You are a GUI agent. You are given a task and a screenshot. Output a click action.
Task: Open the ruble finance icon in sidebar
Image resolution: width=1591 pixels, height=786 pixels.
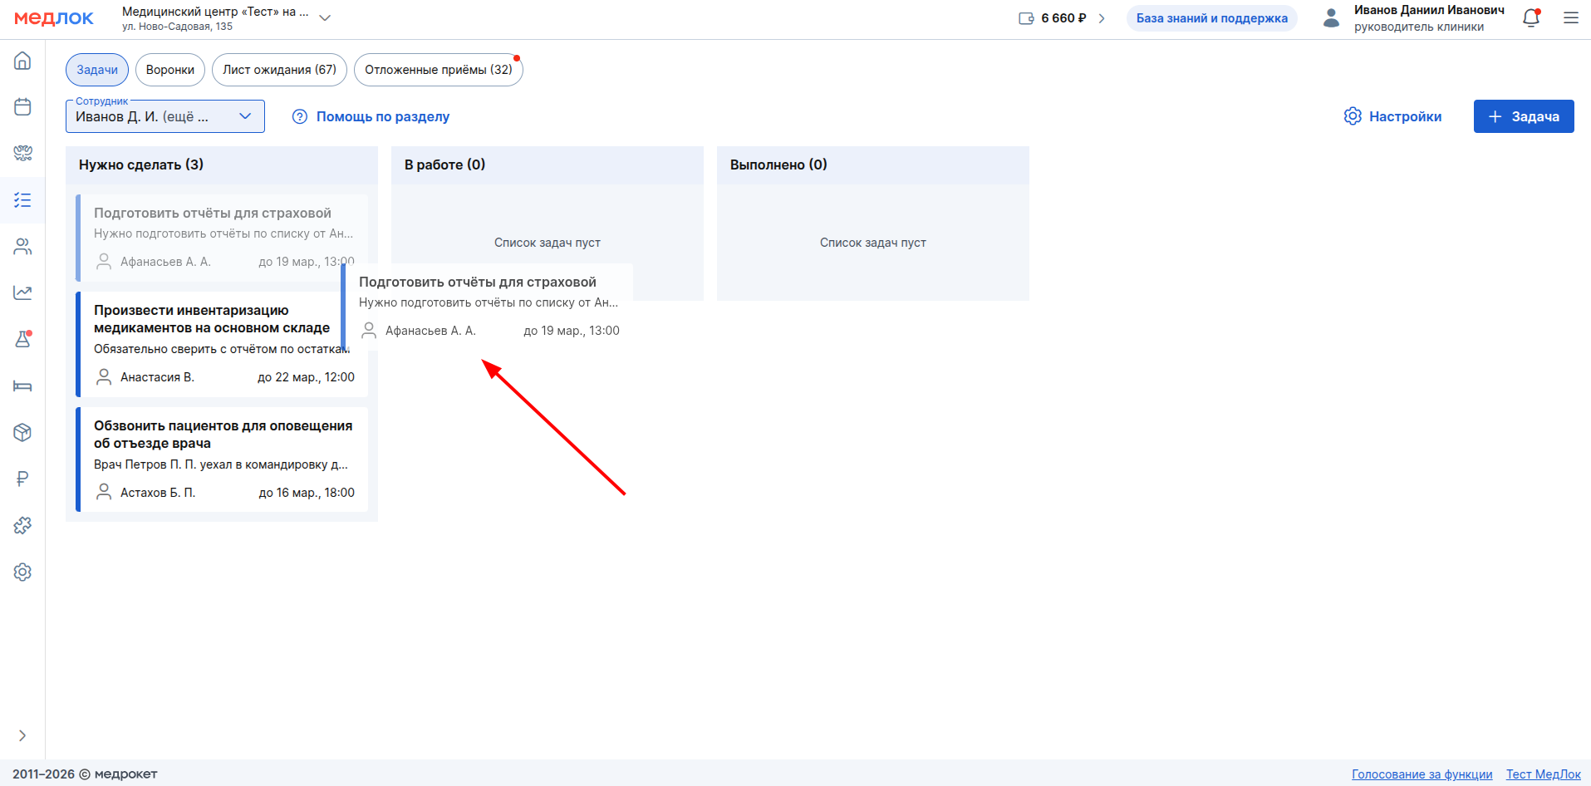click(22, 479)
